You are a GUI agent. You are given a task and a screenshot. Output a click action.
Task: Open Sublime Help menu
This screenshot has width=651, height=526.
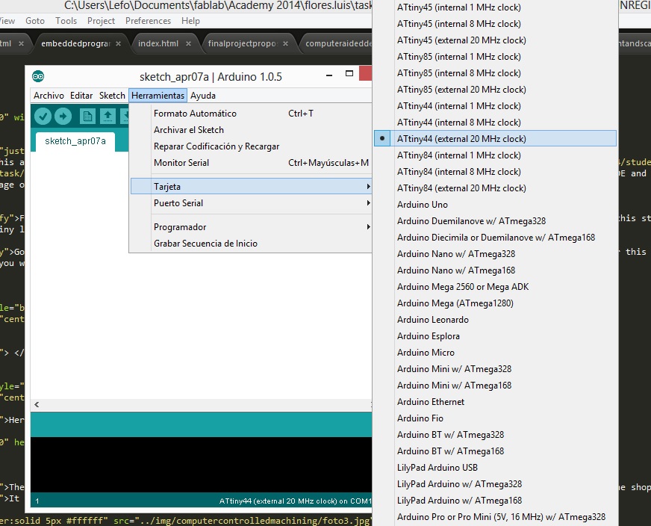190,21
